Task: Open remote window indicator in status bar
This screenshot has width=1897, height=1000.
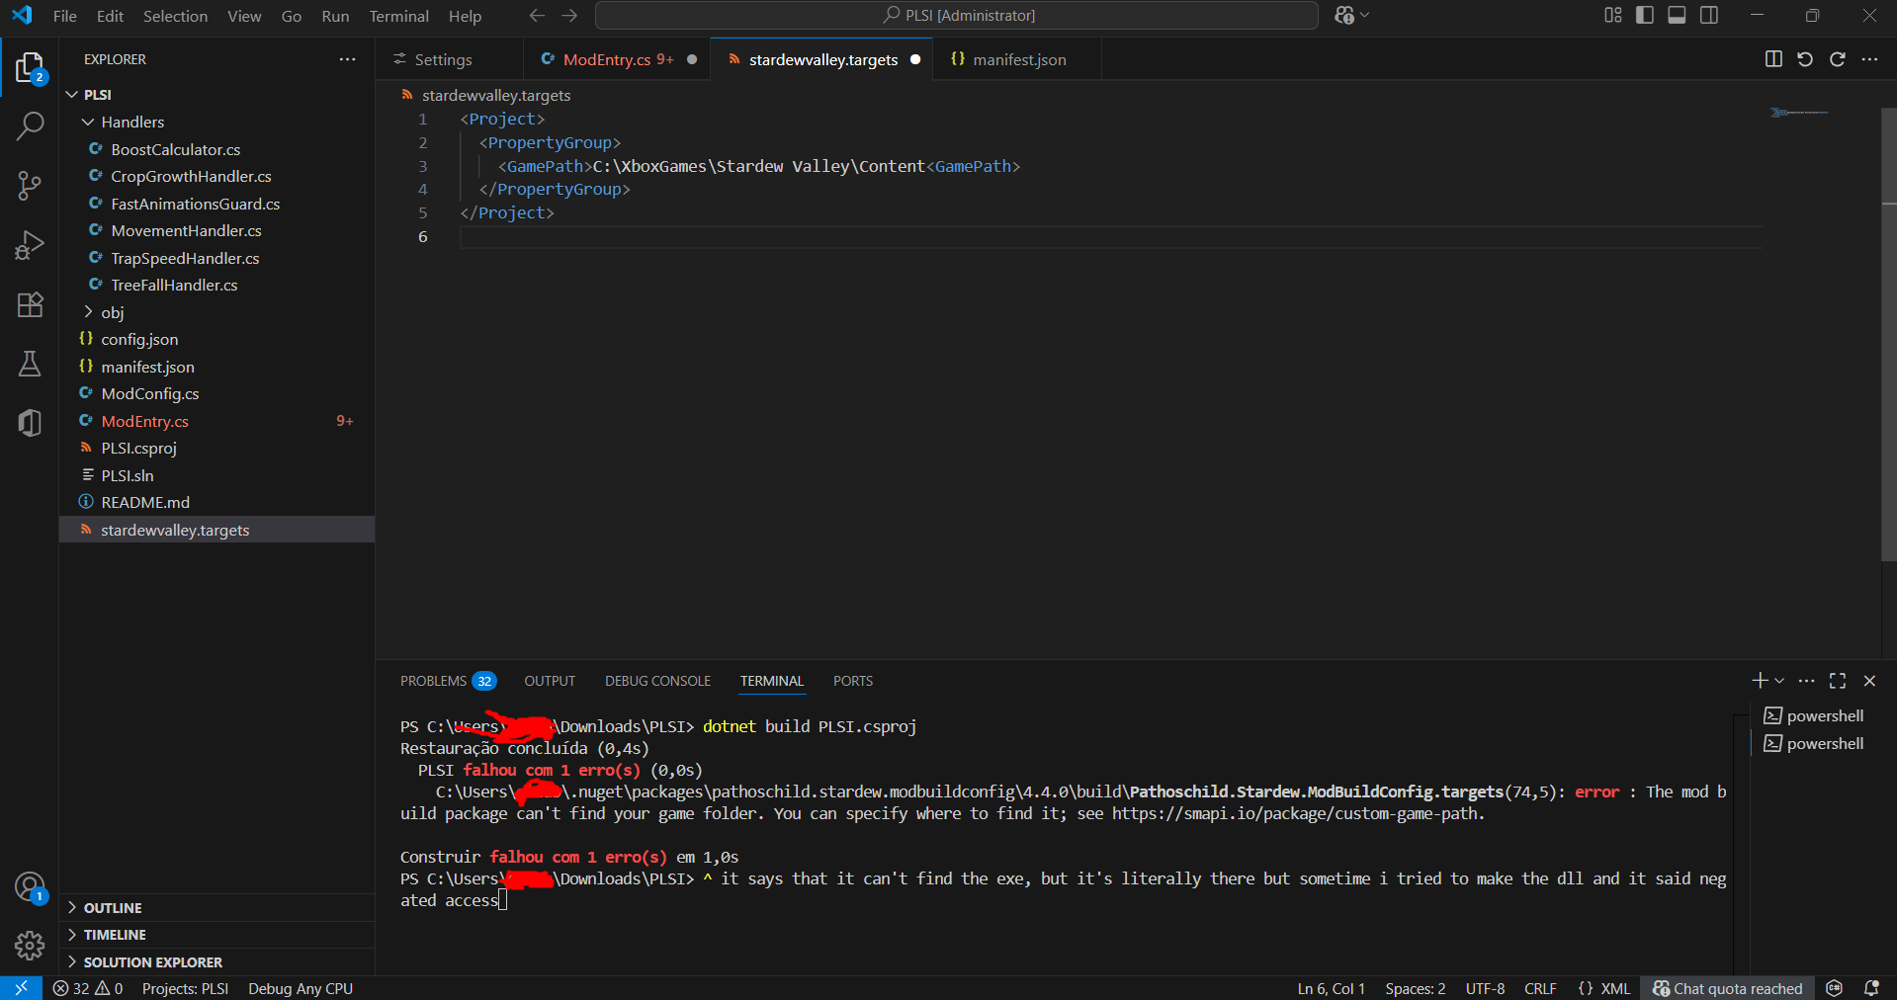Action: point(21,988)
